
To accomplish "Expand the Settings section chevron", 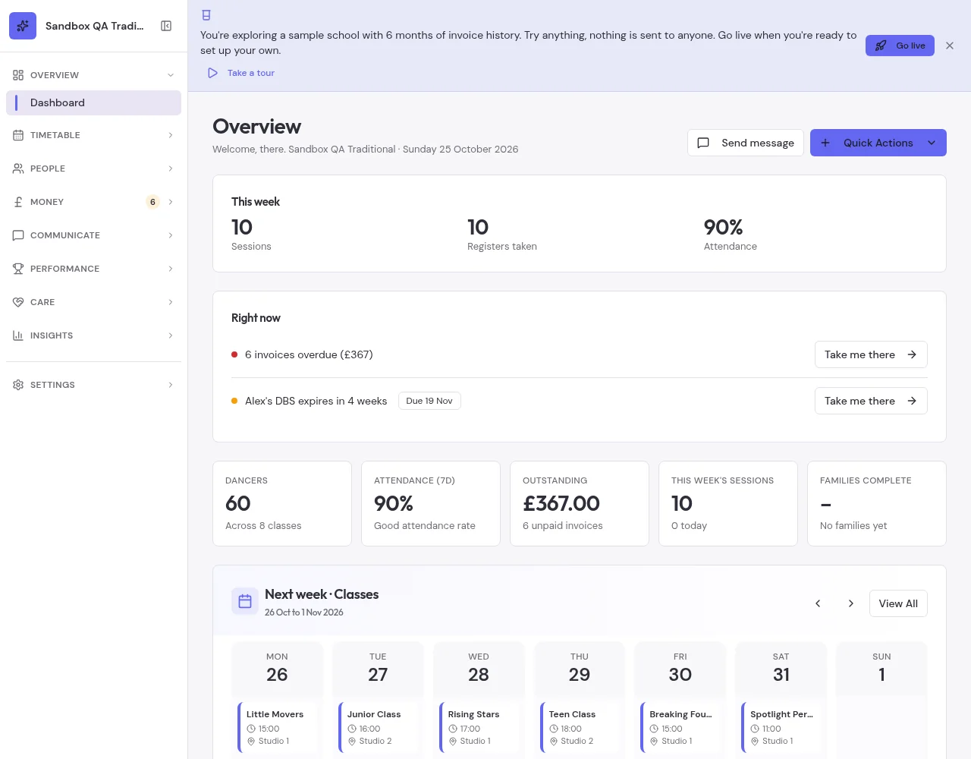I will (171, 385).
